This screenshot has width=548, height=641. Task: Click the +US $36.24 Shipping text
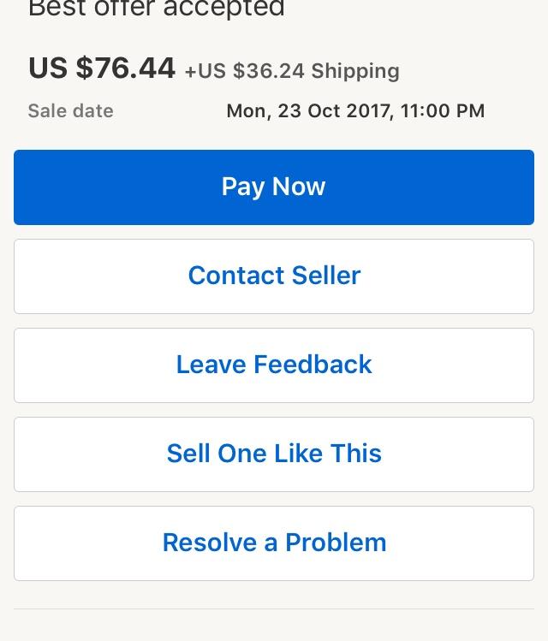pos(292,71)
